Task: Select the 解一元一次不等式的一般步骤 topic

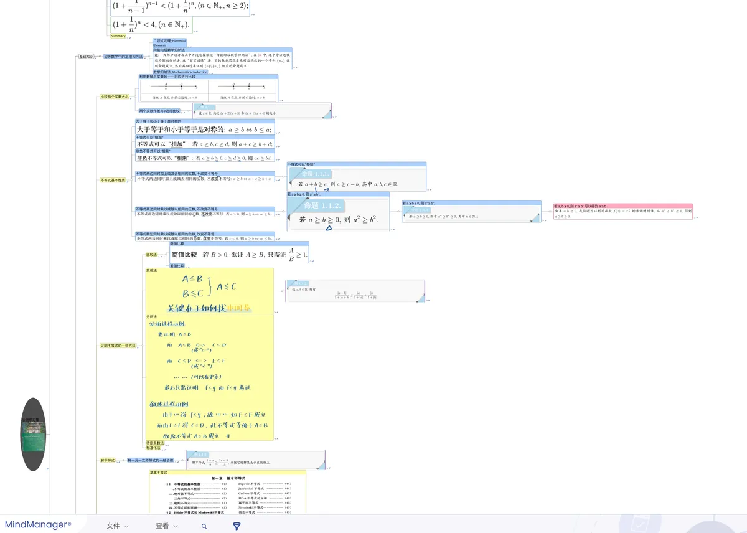Action: click(150, 461)
